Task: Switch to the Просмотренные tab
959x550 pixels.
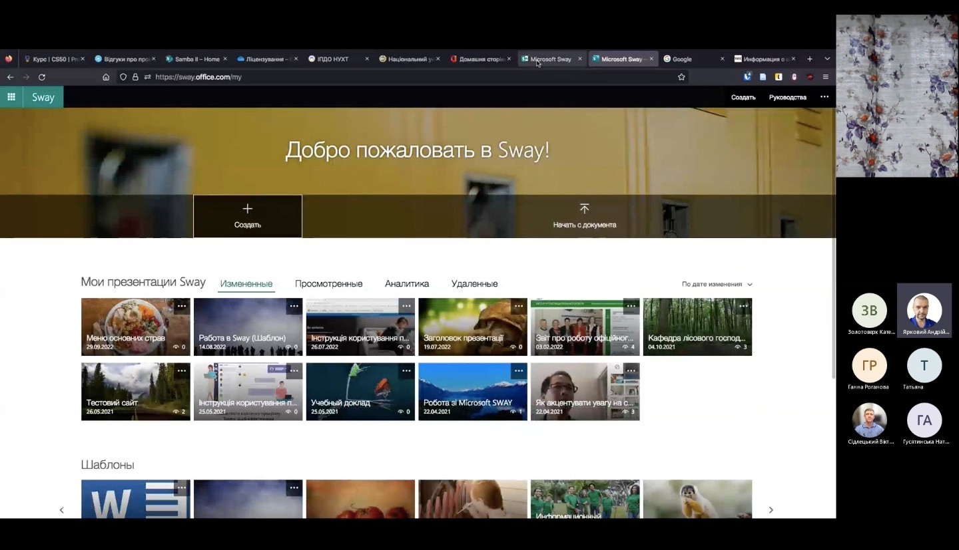Action: click(329, 284)
